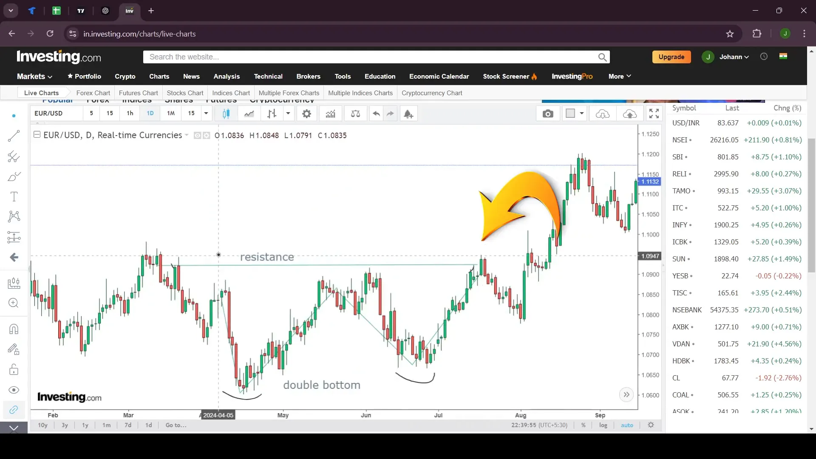The width and height of the screenshot is (816, 459).
Task: Toggle lock all drawing tools
Action: click(14, 369)
